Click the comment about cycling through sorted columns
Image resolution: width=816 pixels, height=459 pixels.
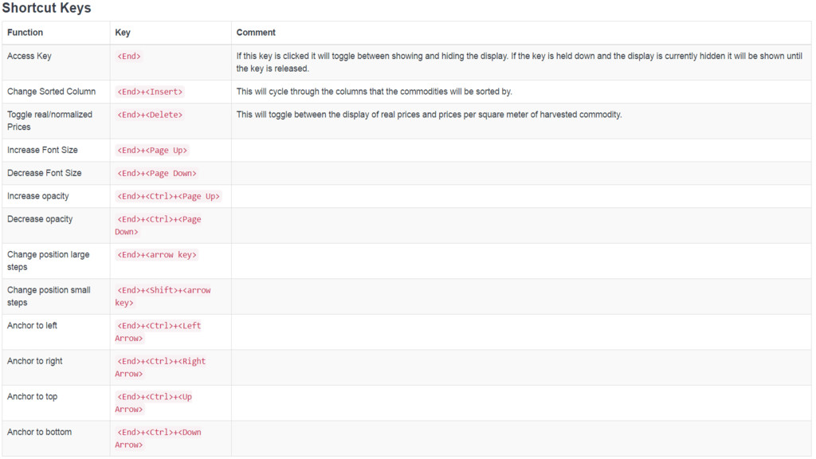[x=374, y=92]
